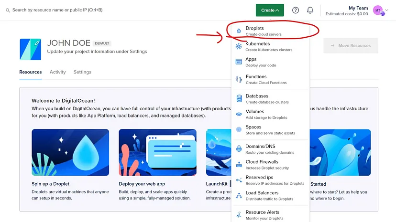The height and width of the screenshot is (222, 396).
Task: Click the Functions braces icon
Action: click(x=239, y=79)
